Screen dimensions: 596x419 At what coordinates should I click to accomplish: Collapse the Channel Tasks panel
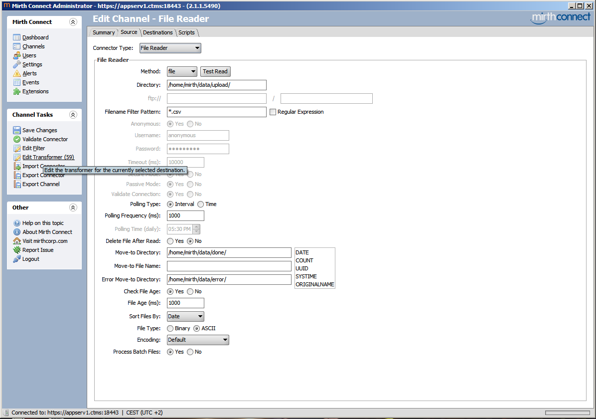point(73,115)
